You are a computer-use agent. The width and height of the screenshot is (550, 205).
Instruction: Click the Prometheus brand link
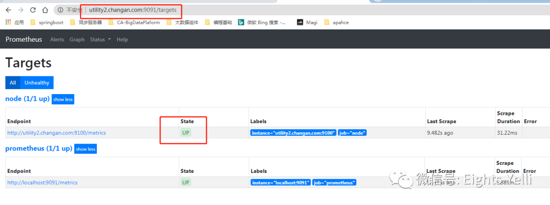click(23, 39)
